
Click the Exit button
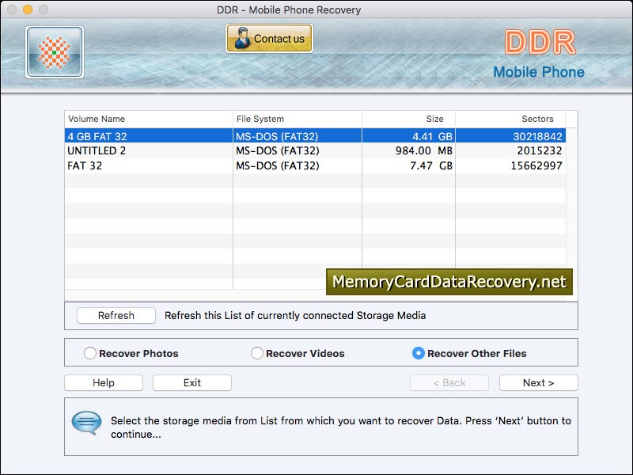(x=191, y=382)
